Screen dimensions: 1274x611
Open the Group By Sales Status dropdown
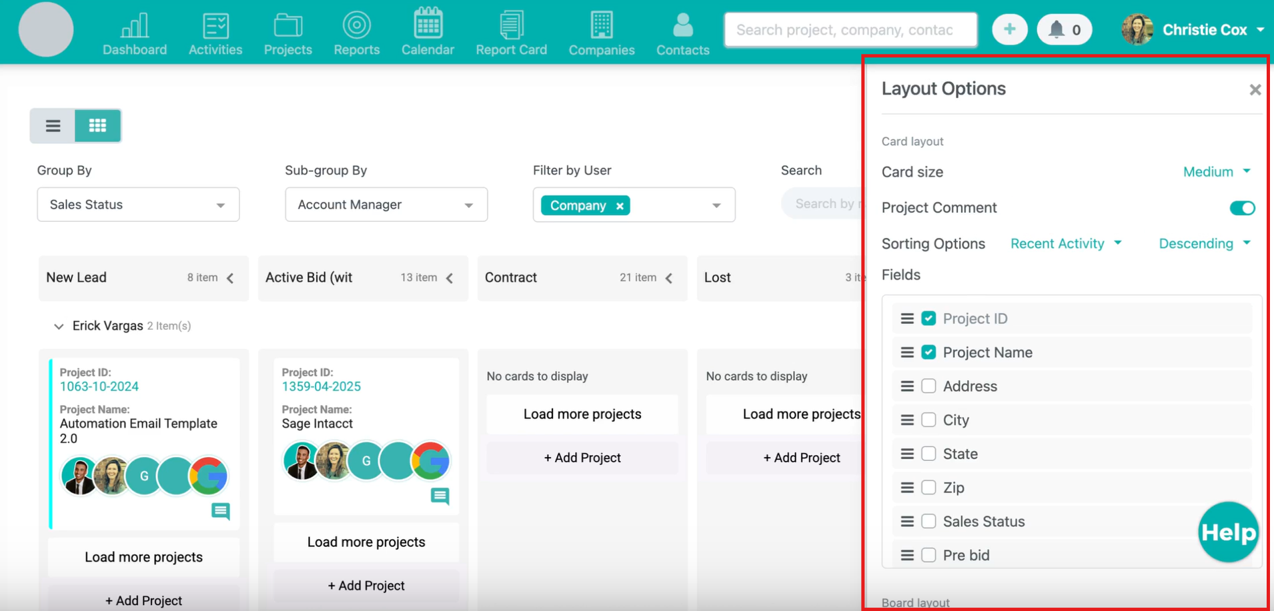pyautogui.click(x=138, y=205)
